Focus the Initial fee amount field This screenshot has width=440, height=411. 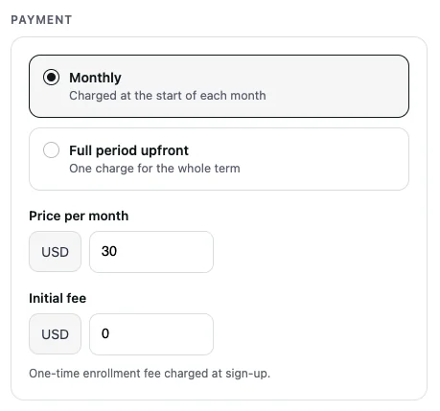tap(151, 334)
